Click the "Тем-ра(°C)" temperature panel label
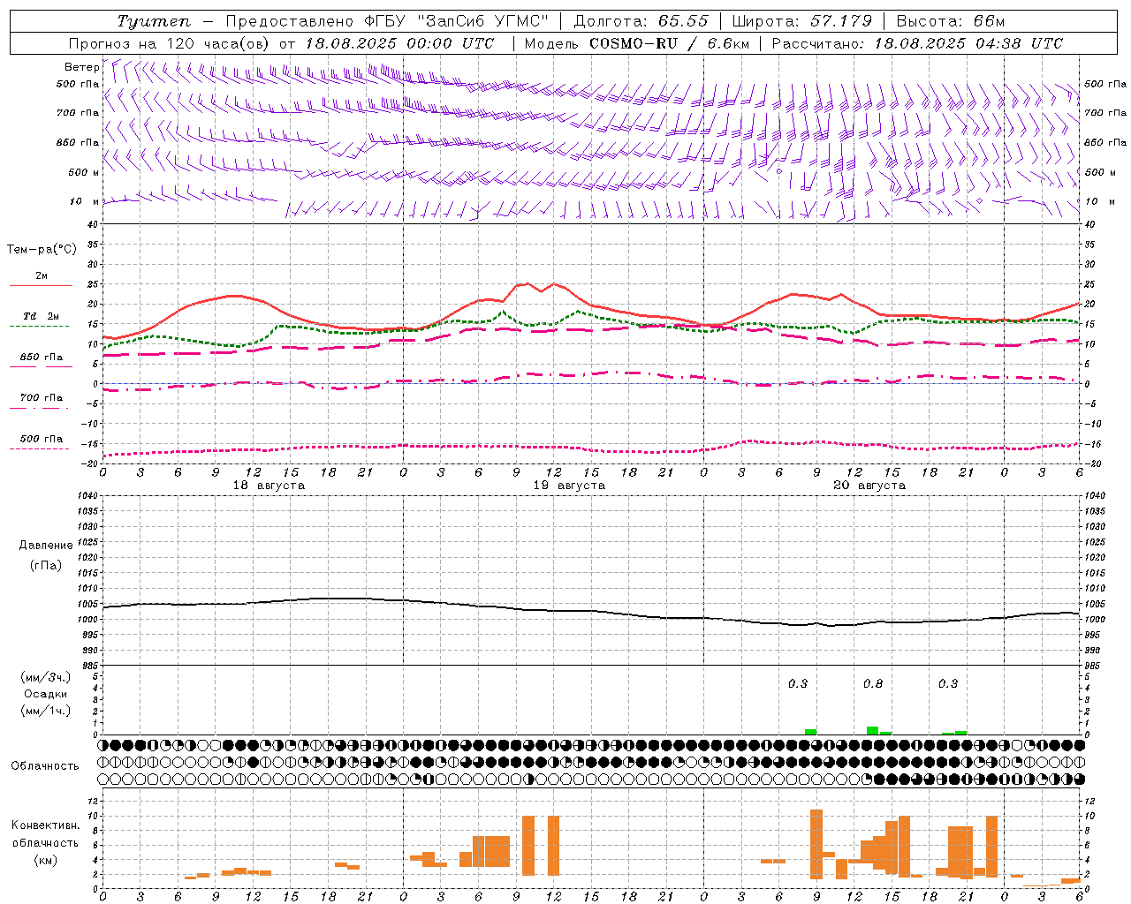The height and width of the screenshot is (904, 1131). pos(42,249)
